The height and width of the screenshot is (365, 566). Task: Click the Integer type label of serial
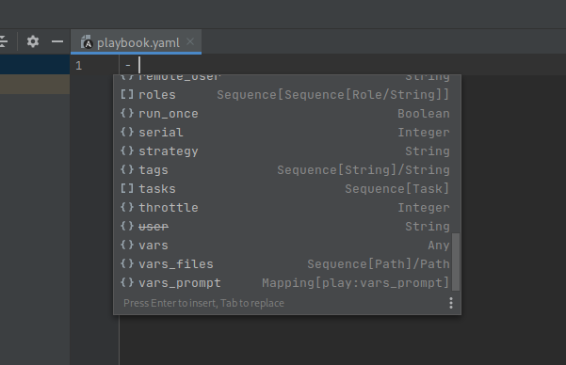point(424,133)
